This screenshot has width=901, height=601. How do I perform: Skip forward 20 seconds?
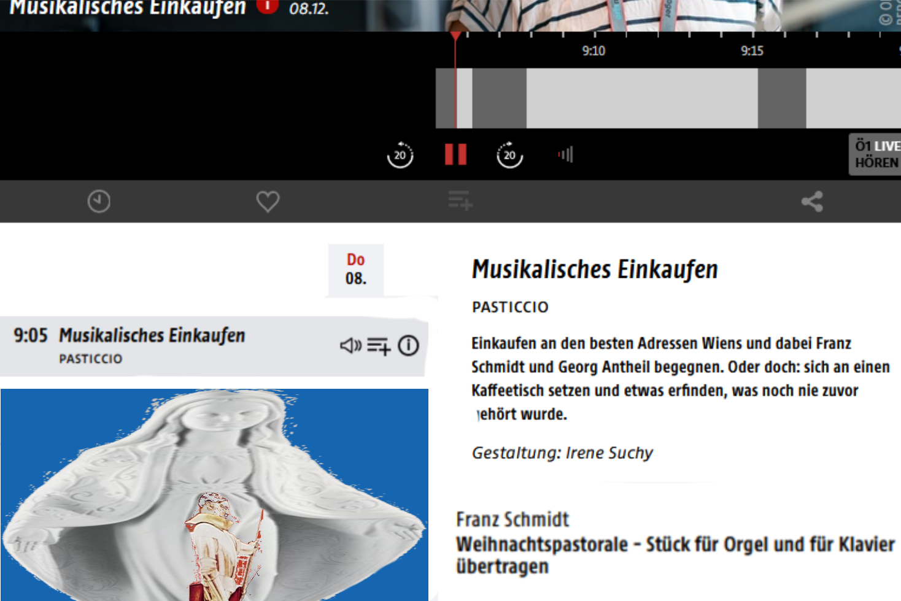(509, 155)
